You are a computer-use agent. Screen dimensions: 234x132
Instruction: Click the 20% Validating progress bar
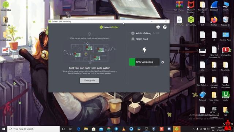click(144, 62)
